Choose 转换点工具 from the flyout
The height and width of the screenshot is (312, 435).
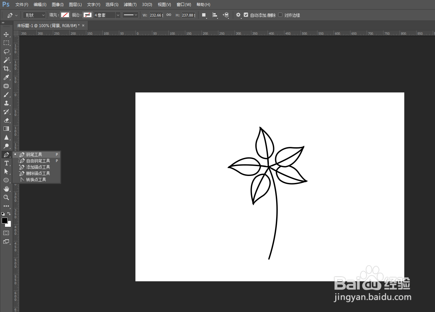click(x=37, y=180)
